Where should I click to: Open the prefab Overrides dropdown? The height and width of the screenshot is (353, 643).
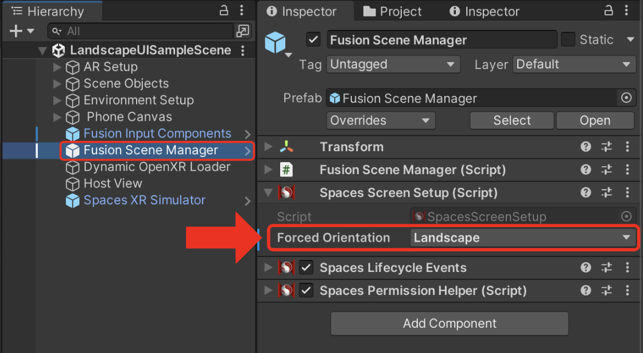(381, 120)
